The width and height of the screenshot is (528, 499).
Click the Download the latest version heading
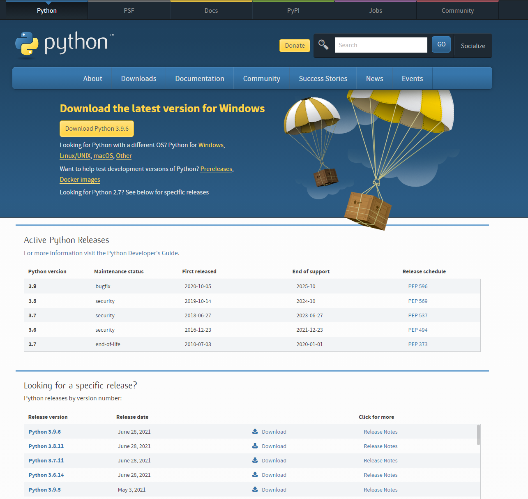coord(162,109)
